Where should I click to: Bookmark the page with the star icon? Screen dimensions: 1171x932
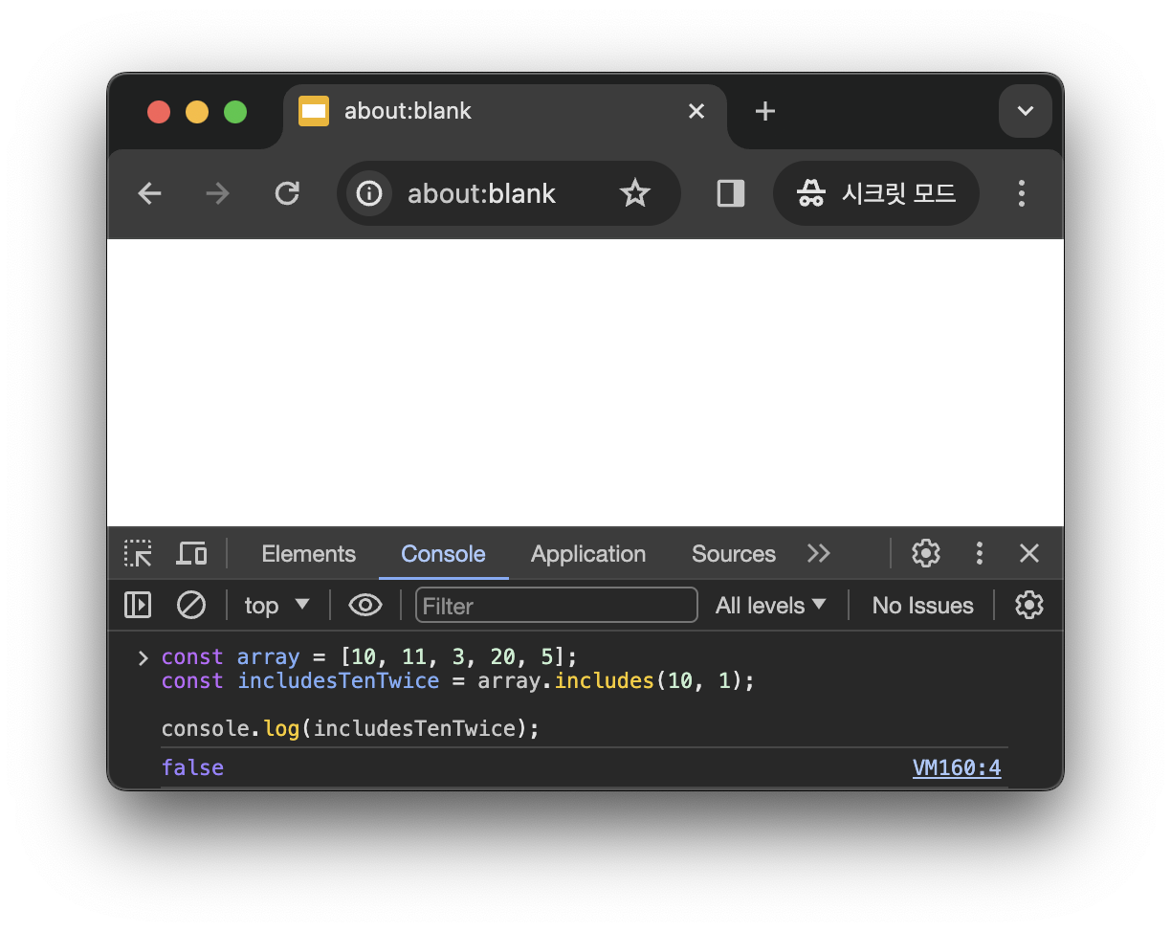tap(634, 193)
